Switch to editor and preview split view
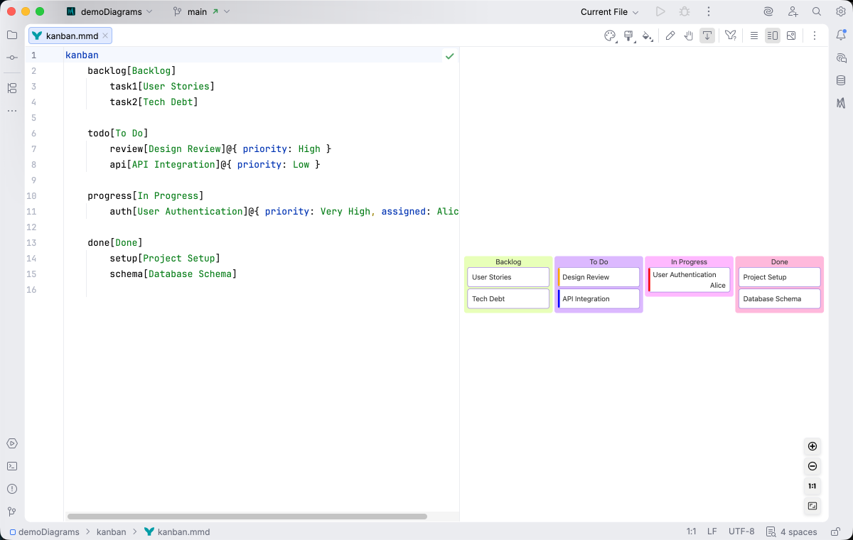 (773, 36)
